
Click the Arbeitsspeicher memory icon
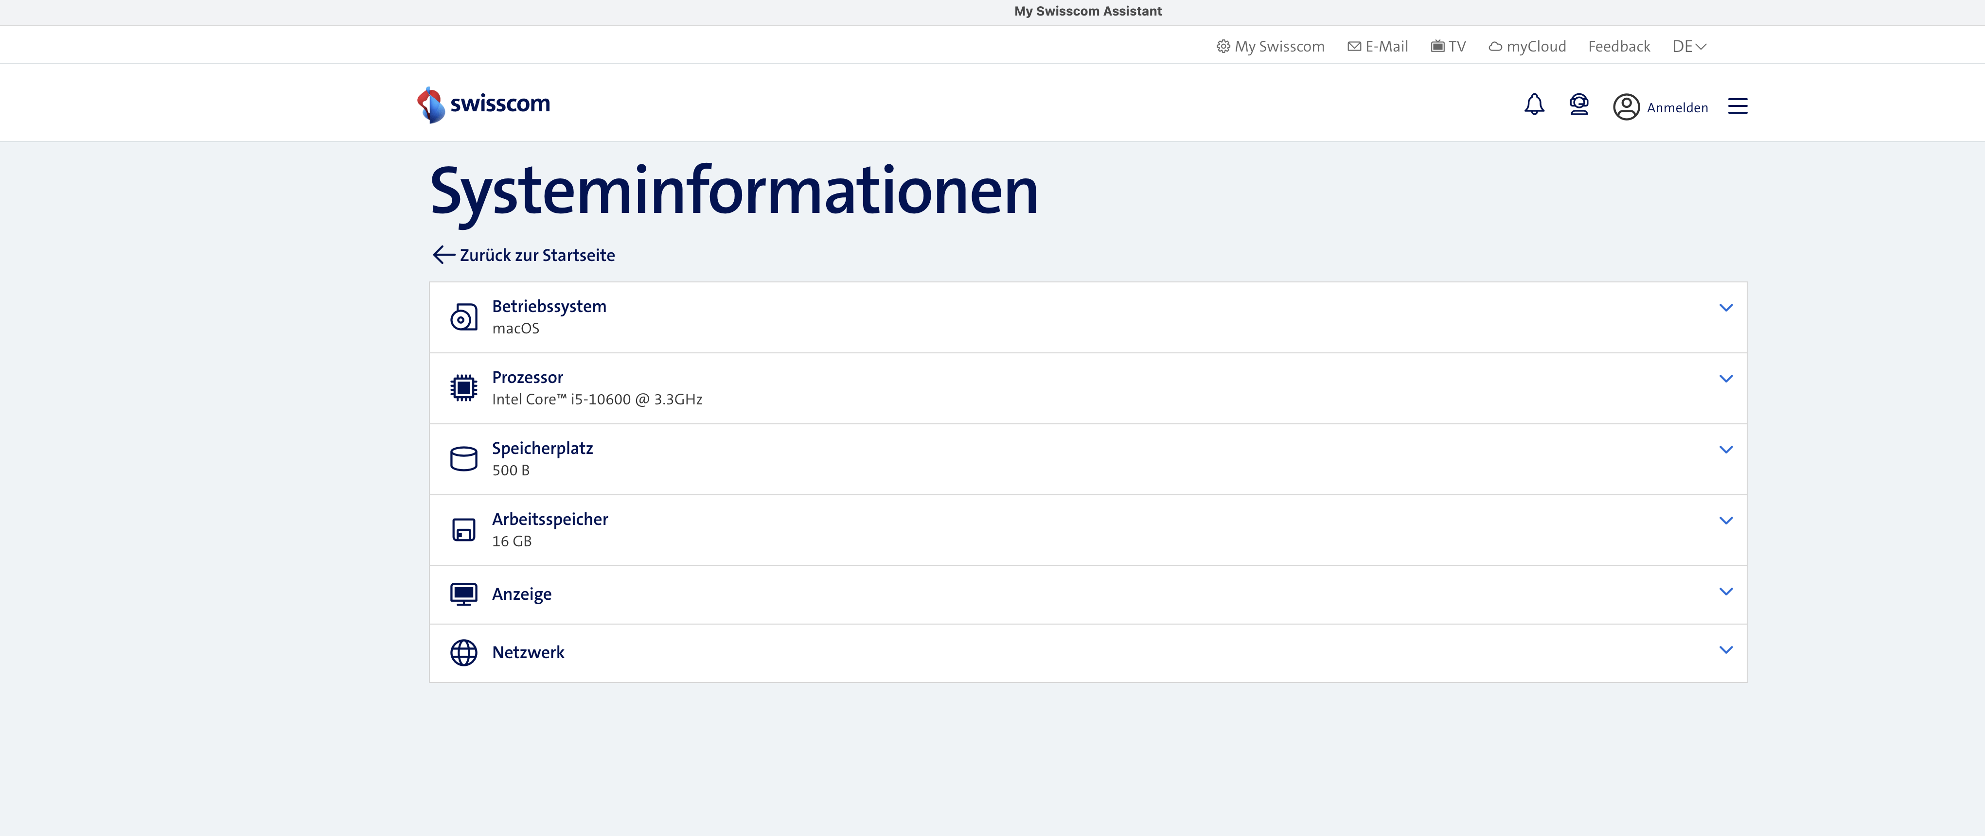click(464, 529)
